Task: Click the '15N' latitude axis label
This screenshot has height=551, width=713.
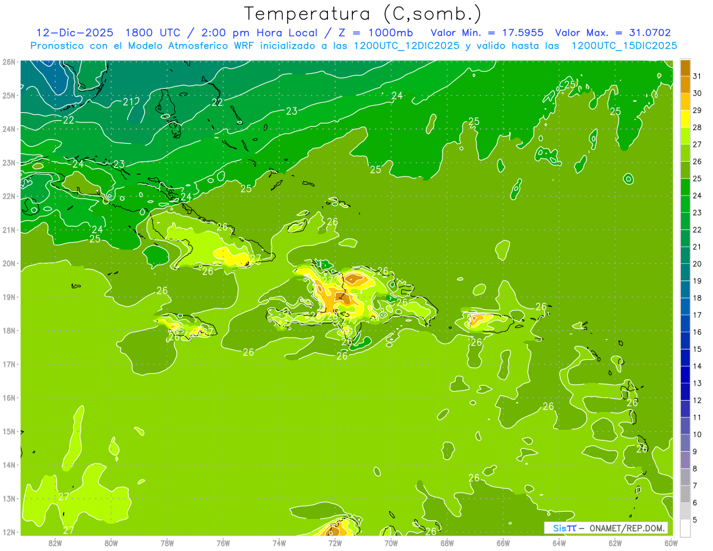Action: [x=8, y=431]
